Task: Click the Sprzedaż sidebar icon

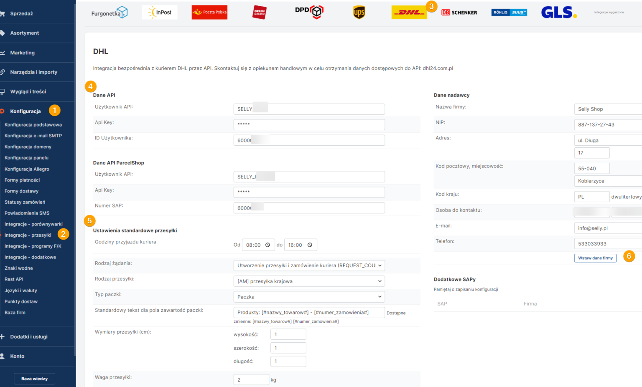Action: 5,13
